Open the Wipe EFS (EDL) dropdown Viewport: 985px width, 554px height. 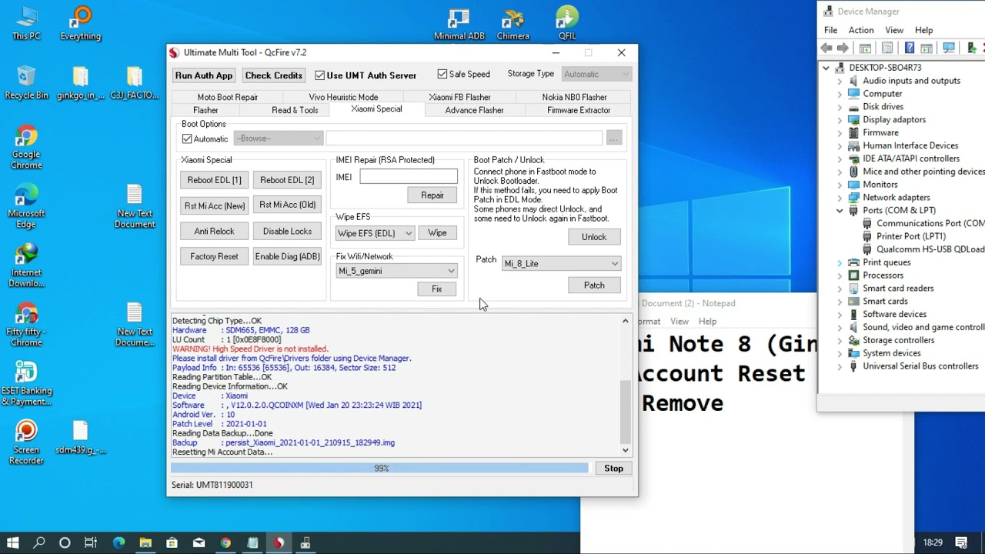pyautogui.click(x=375, y=233)
